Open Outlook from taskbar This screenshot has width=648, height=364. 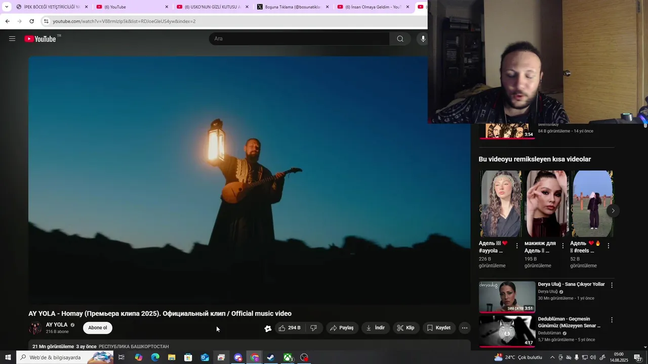pyautogui.click(x=205, y=357)
